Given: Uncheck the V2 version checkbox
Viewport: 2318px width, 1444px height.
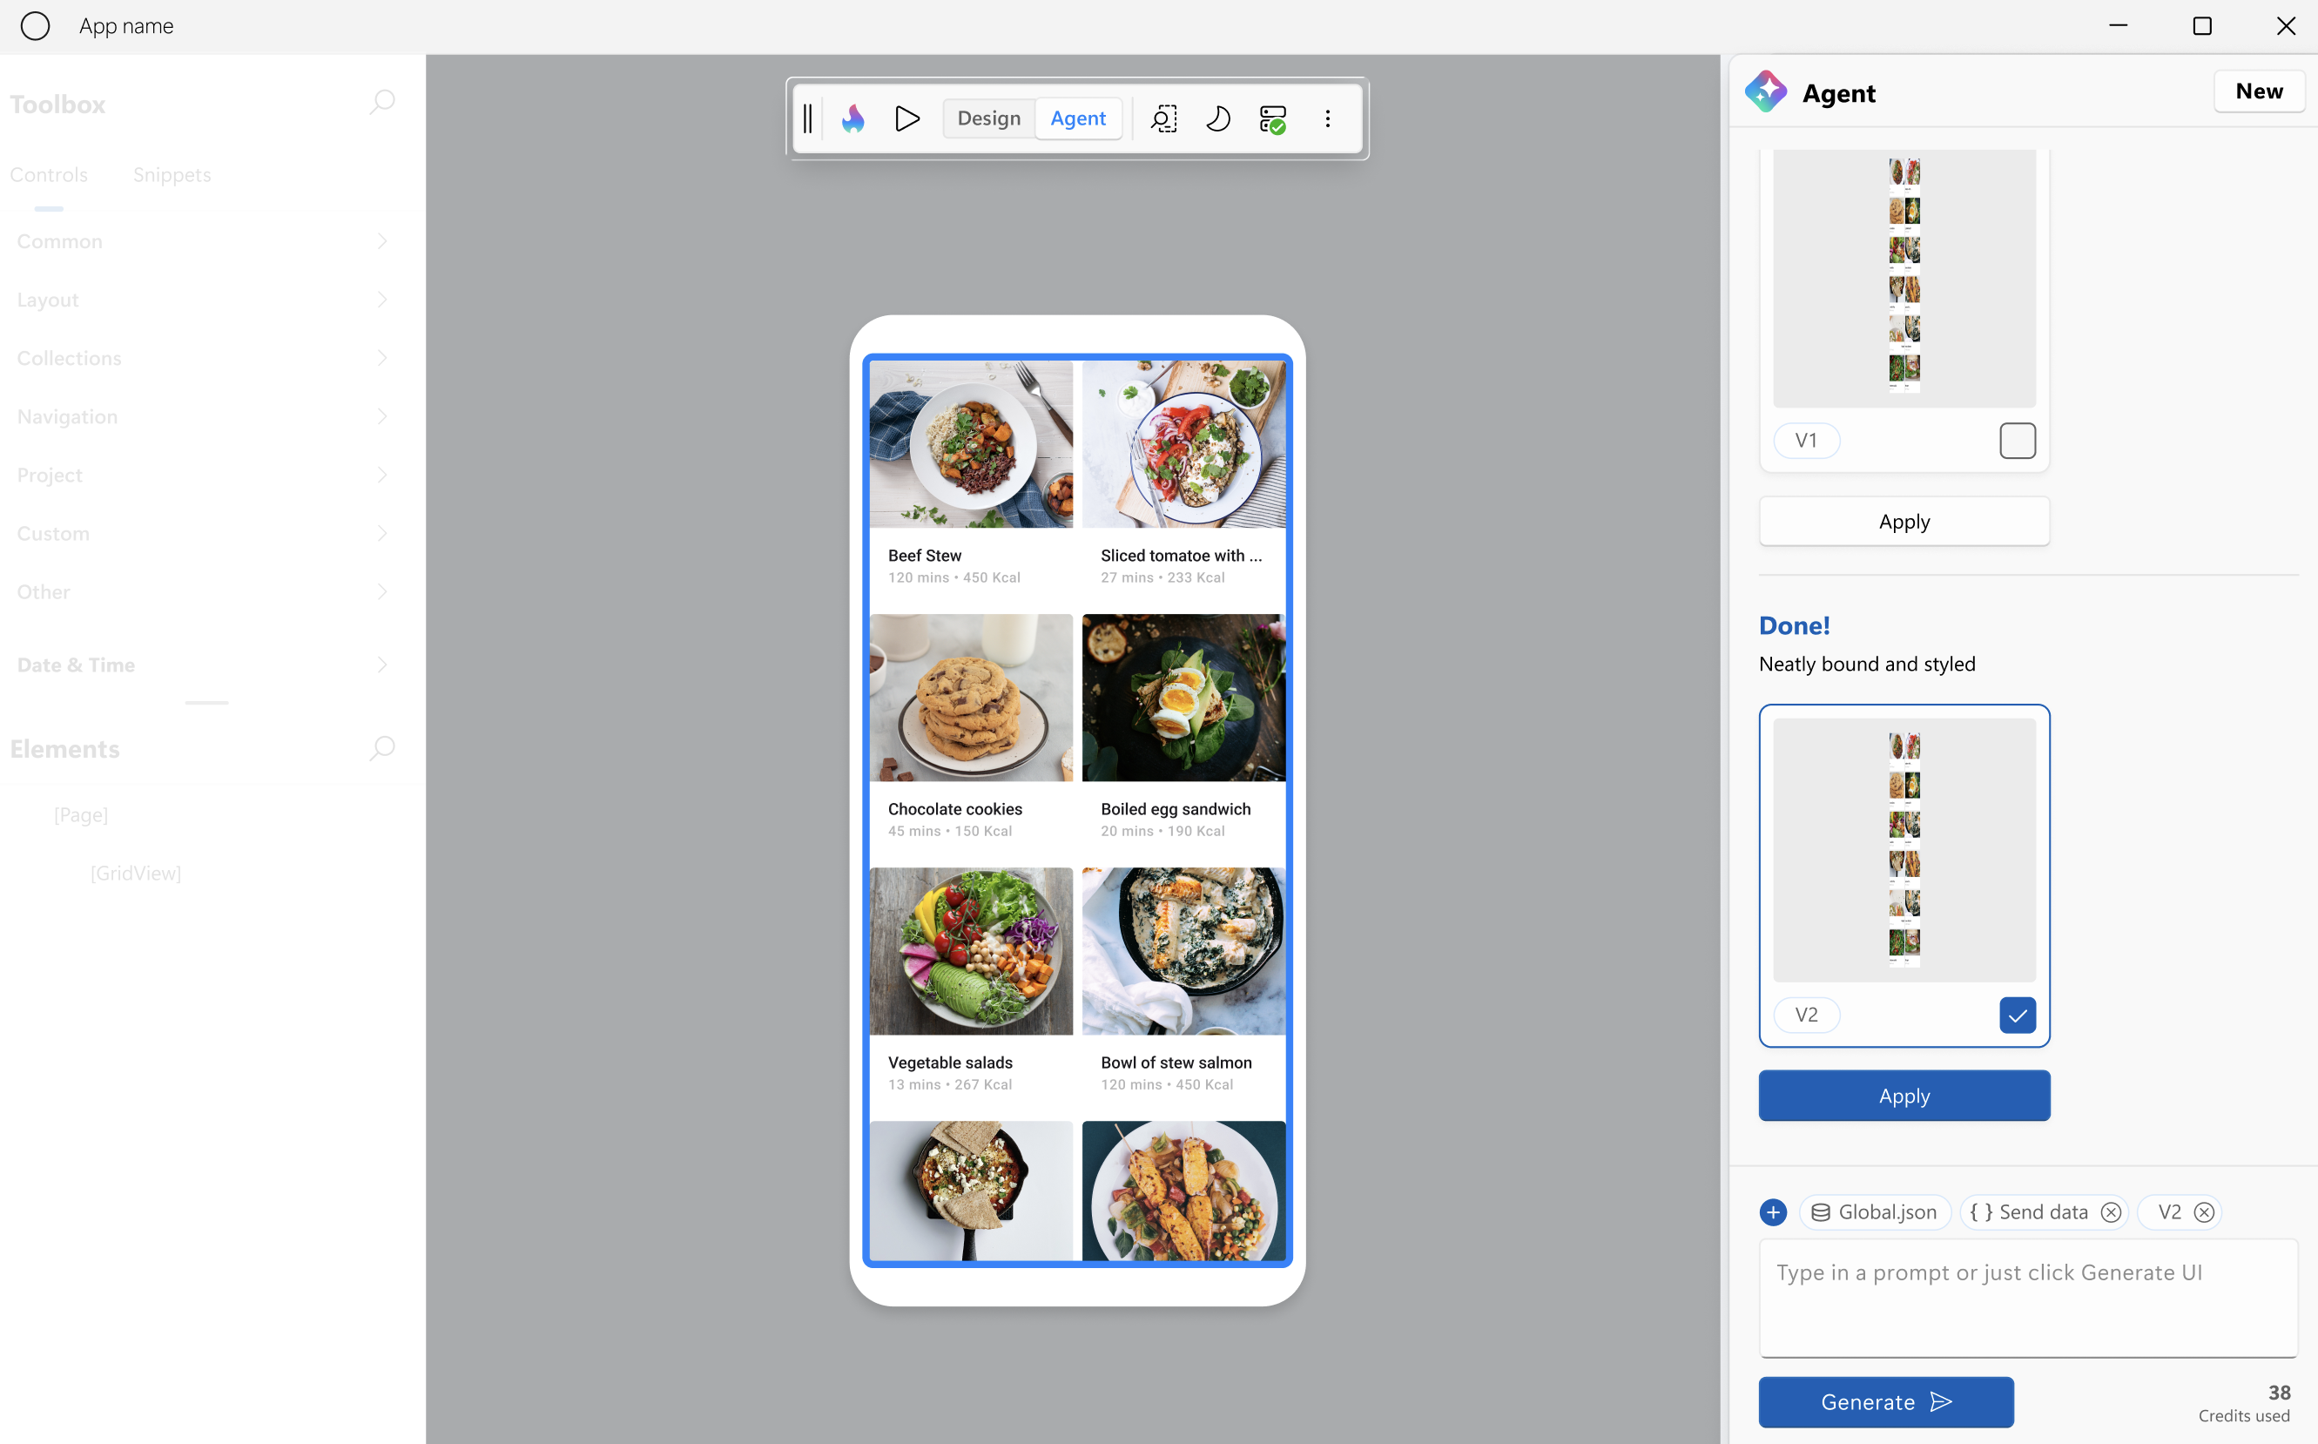Looking at the screenshot, I should click(2018, 1016).
